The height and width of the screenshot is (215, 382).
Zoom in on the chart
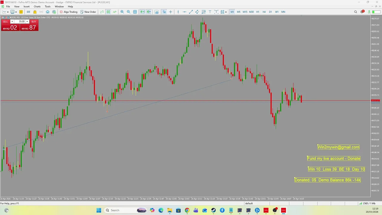point(122,12)
